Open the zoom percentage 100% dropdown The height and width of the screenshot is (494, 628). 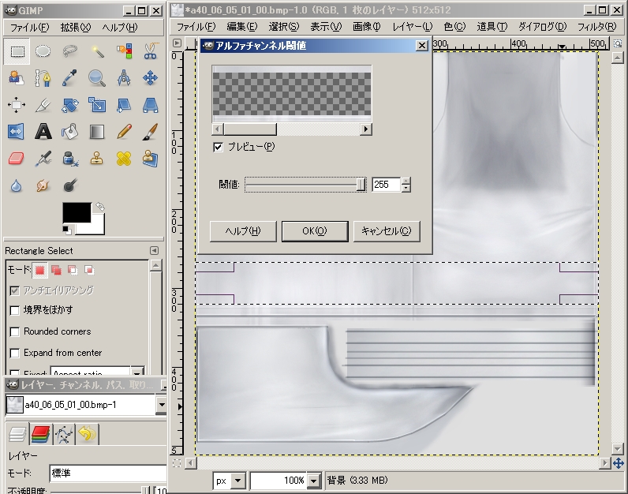[x=314, y=481]
